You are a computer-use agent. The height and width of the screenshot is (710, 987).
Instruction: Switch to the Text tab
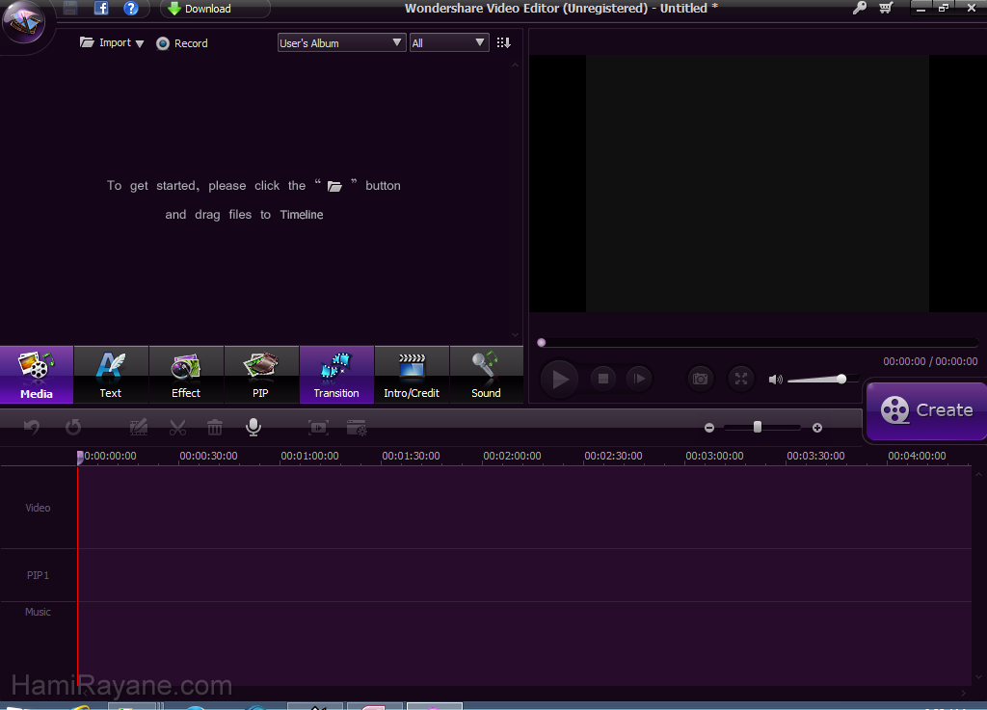pos(111,375)
